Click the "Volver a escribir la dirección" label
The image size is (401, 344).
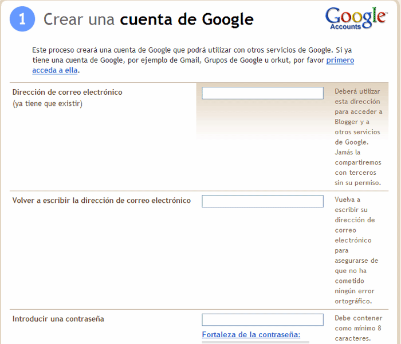[x=101, y=201]
